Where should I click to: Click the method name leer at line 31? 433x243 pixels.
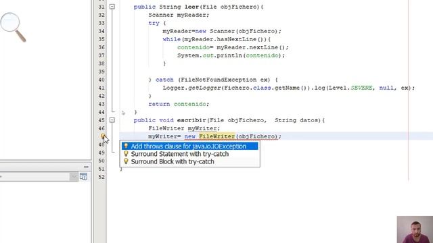click(191, 7)
